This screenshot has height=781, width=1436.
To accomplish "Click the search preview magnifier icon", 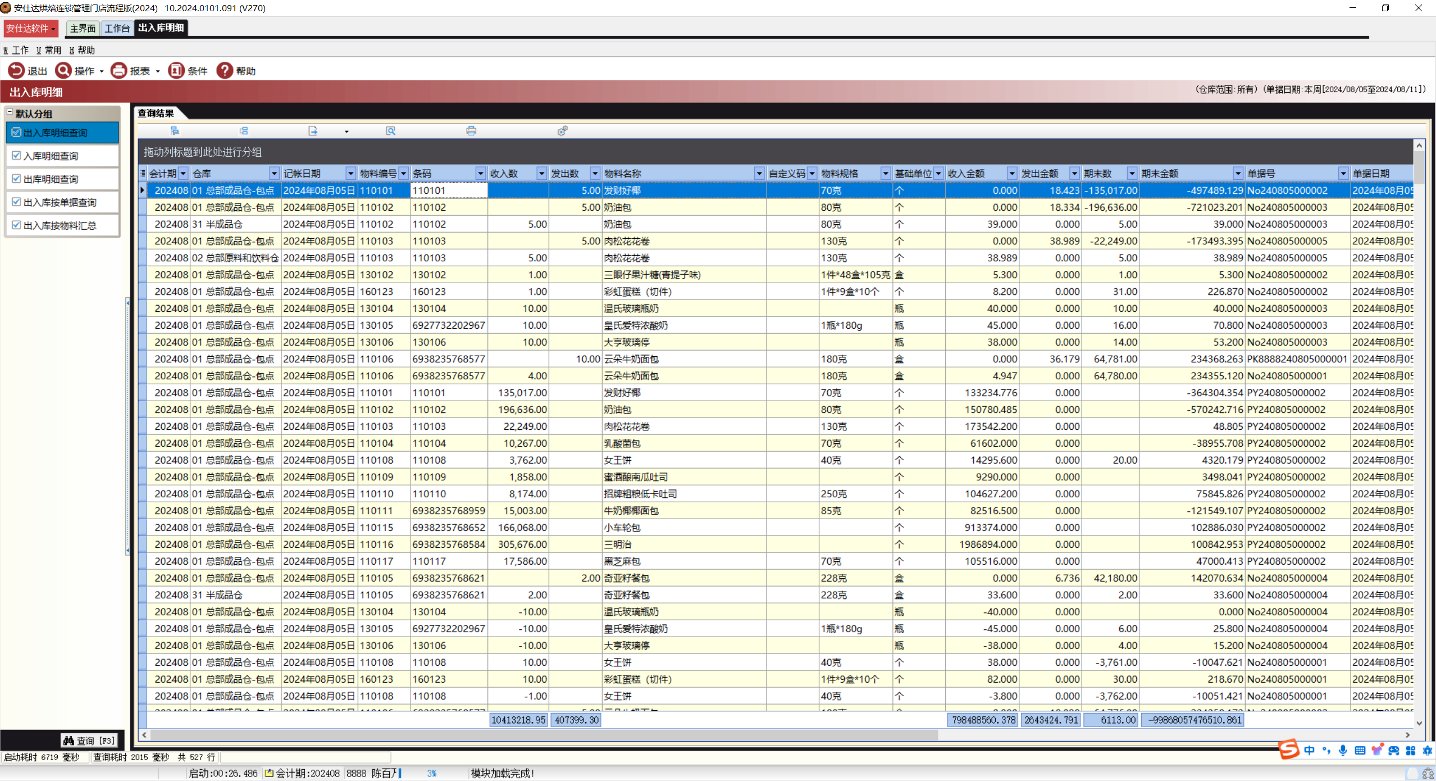I will click(391, 131).
